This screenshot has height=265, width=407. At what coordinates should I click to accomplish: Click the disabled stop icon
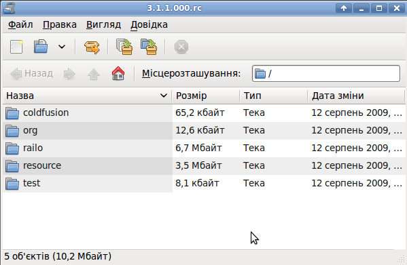tap(181, 47)
